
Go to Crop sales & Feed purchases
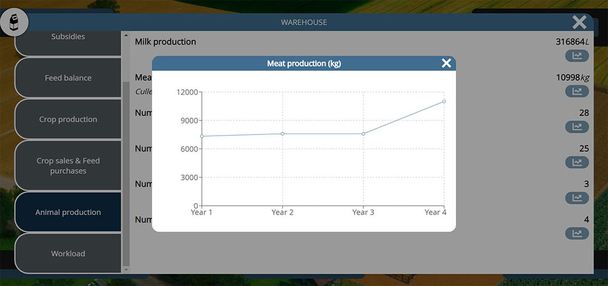(68, 166)
